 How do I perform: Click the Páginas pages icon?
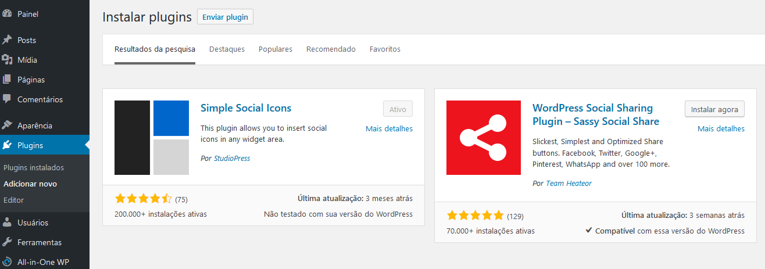tap(7, 80)
